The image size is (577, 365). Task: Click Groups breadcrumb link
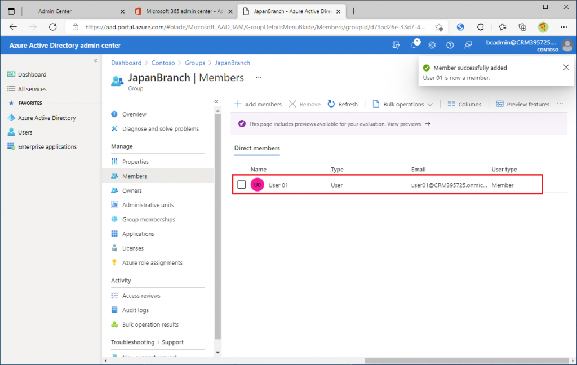[x=194, y=63]
